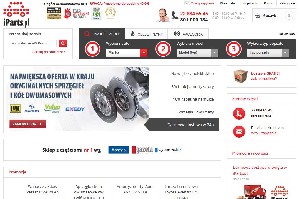Select the 8% taniej amortyzatory slide
Screen dimensions: 299x199
192,86
